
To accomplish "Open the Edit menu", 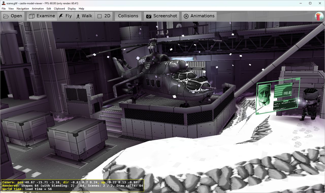I will pyautogui.click(x=49, y=9).
